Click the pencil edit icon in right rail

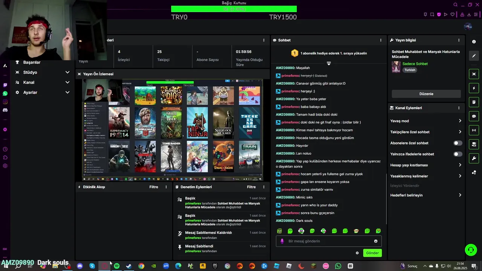tap(474, 56)
